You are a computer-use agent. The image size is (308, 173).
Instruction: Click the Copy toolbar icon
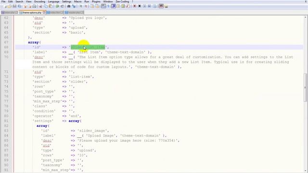point(45,6)
